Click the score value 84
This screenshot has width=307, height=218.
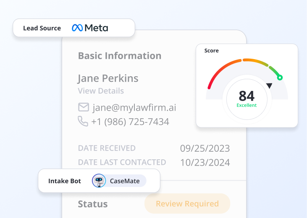click(247, 96)
